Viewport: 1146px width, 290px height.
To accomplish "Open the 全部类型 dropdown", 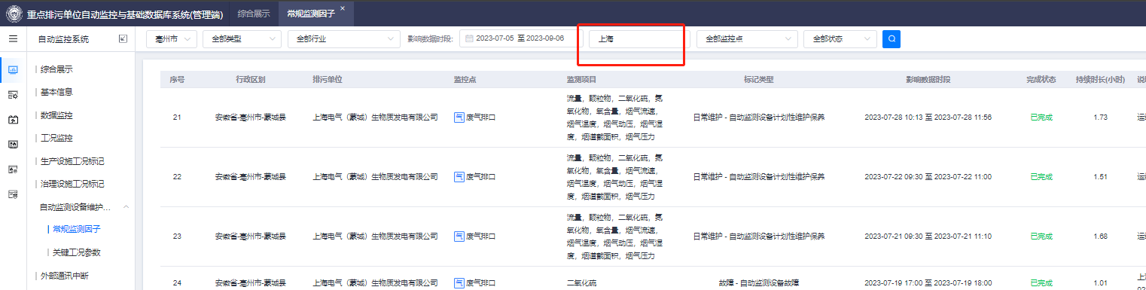I will (x=242, y=38).
